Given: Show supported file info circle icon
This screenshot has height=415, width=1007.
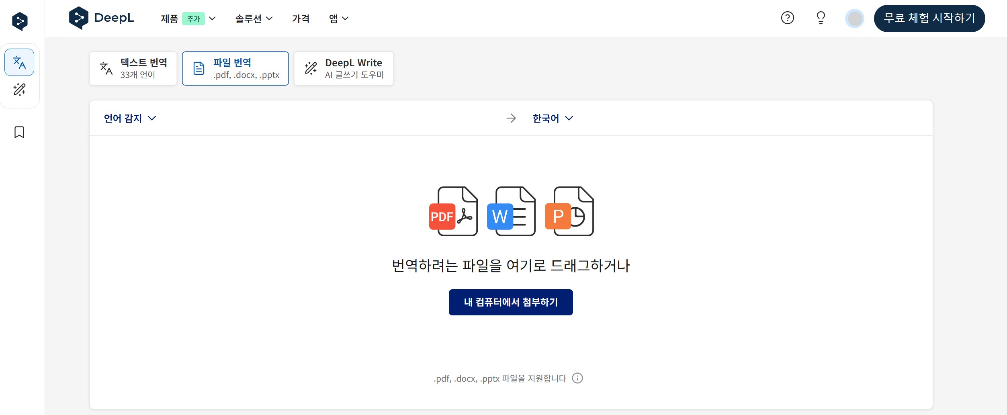Looking at the screenshot, I should click(577, 378).
